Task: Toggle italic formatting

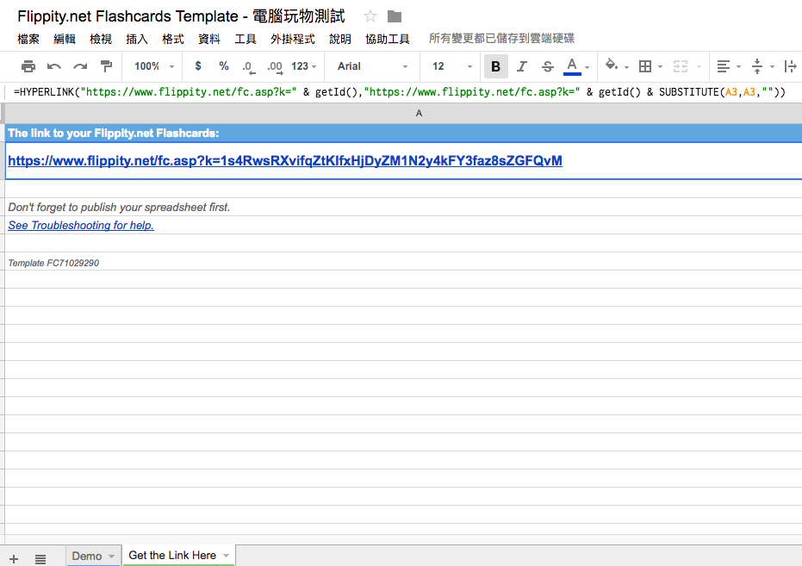Action: [522, 66]
